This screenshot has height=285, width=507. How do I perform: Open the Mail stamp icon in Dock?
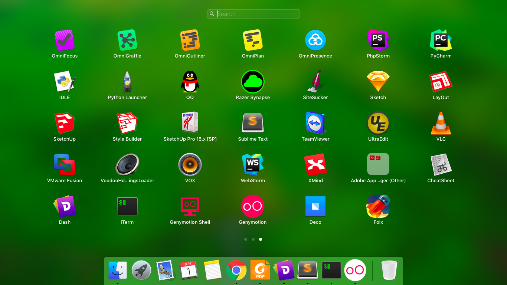point(165,270)
